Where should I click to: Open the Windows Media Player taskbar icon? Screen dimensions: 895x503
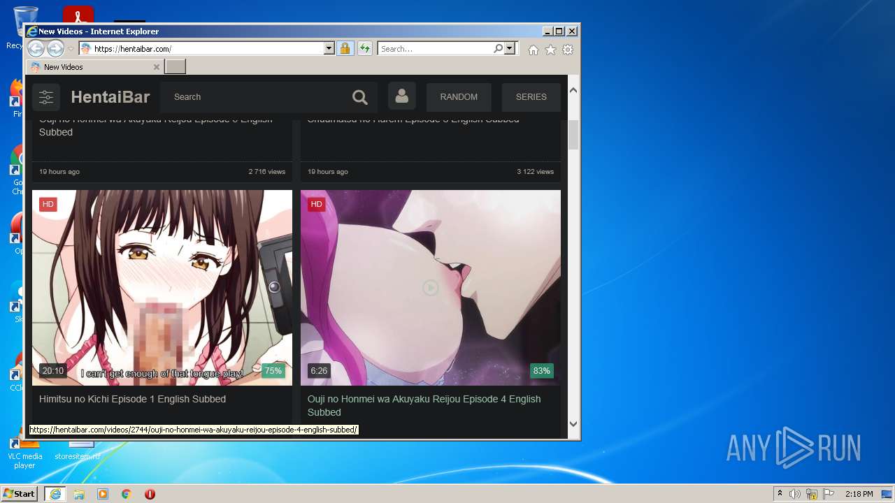[x=103, y=494]
